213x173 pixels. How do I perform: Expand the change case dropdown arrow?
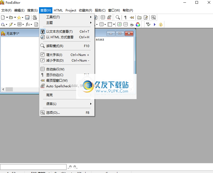tap(6, 24)
